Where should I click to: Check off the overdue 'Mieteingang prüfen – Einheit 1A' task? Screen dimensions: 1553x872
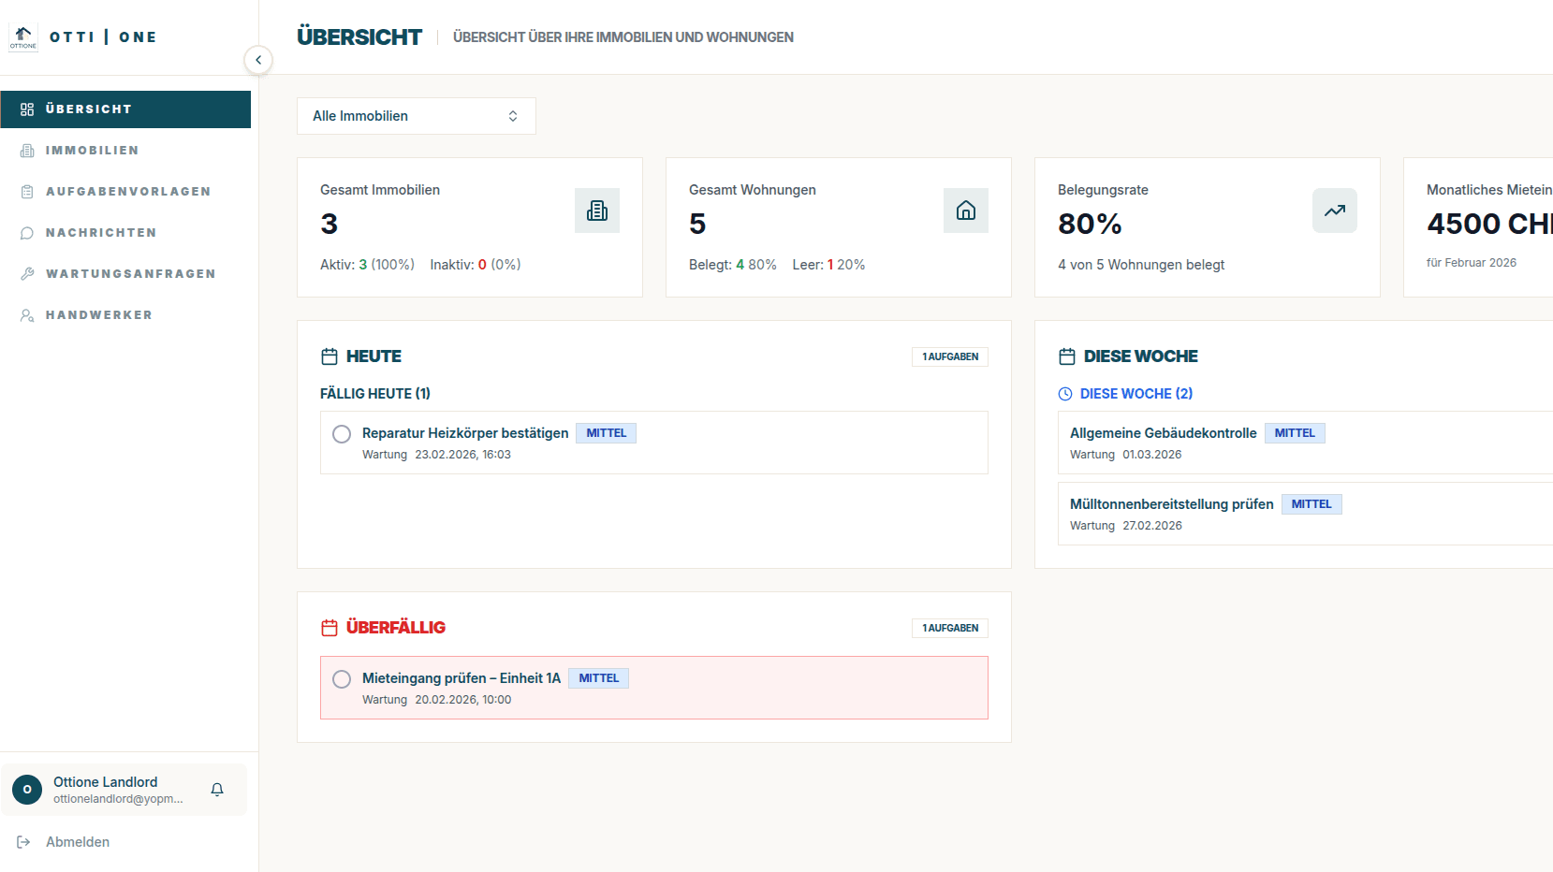click(x=341, y=678)
